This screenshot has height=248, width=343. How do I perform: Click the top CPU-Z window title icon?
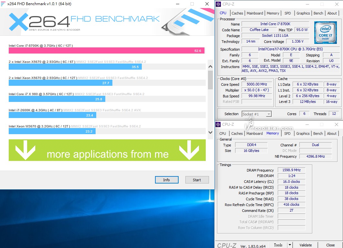tap(218, 4)
